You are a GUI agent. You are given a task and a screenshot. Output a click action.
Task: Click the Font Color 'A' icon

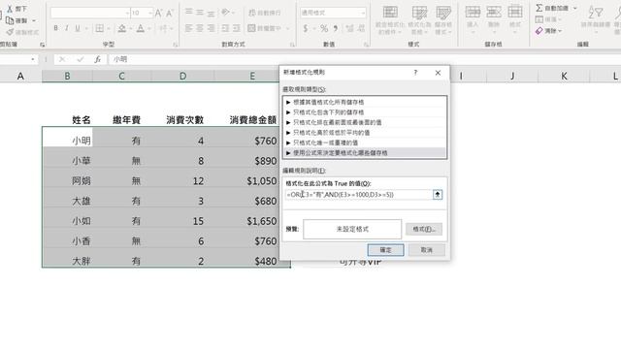click(x=140, y=28)
